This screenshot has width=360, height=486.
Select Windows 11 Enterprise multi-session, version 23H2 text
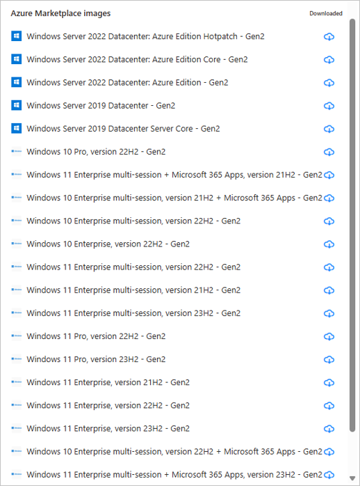[x=133, y=313]
